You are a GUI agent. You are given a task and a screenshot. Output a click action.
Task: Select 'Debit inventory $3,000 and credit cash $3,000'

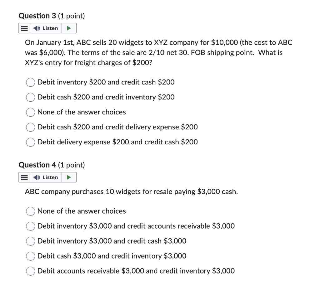pyautogui.click(x=30, y=241)
